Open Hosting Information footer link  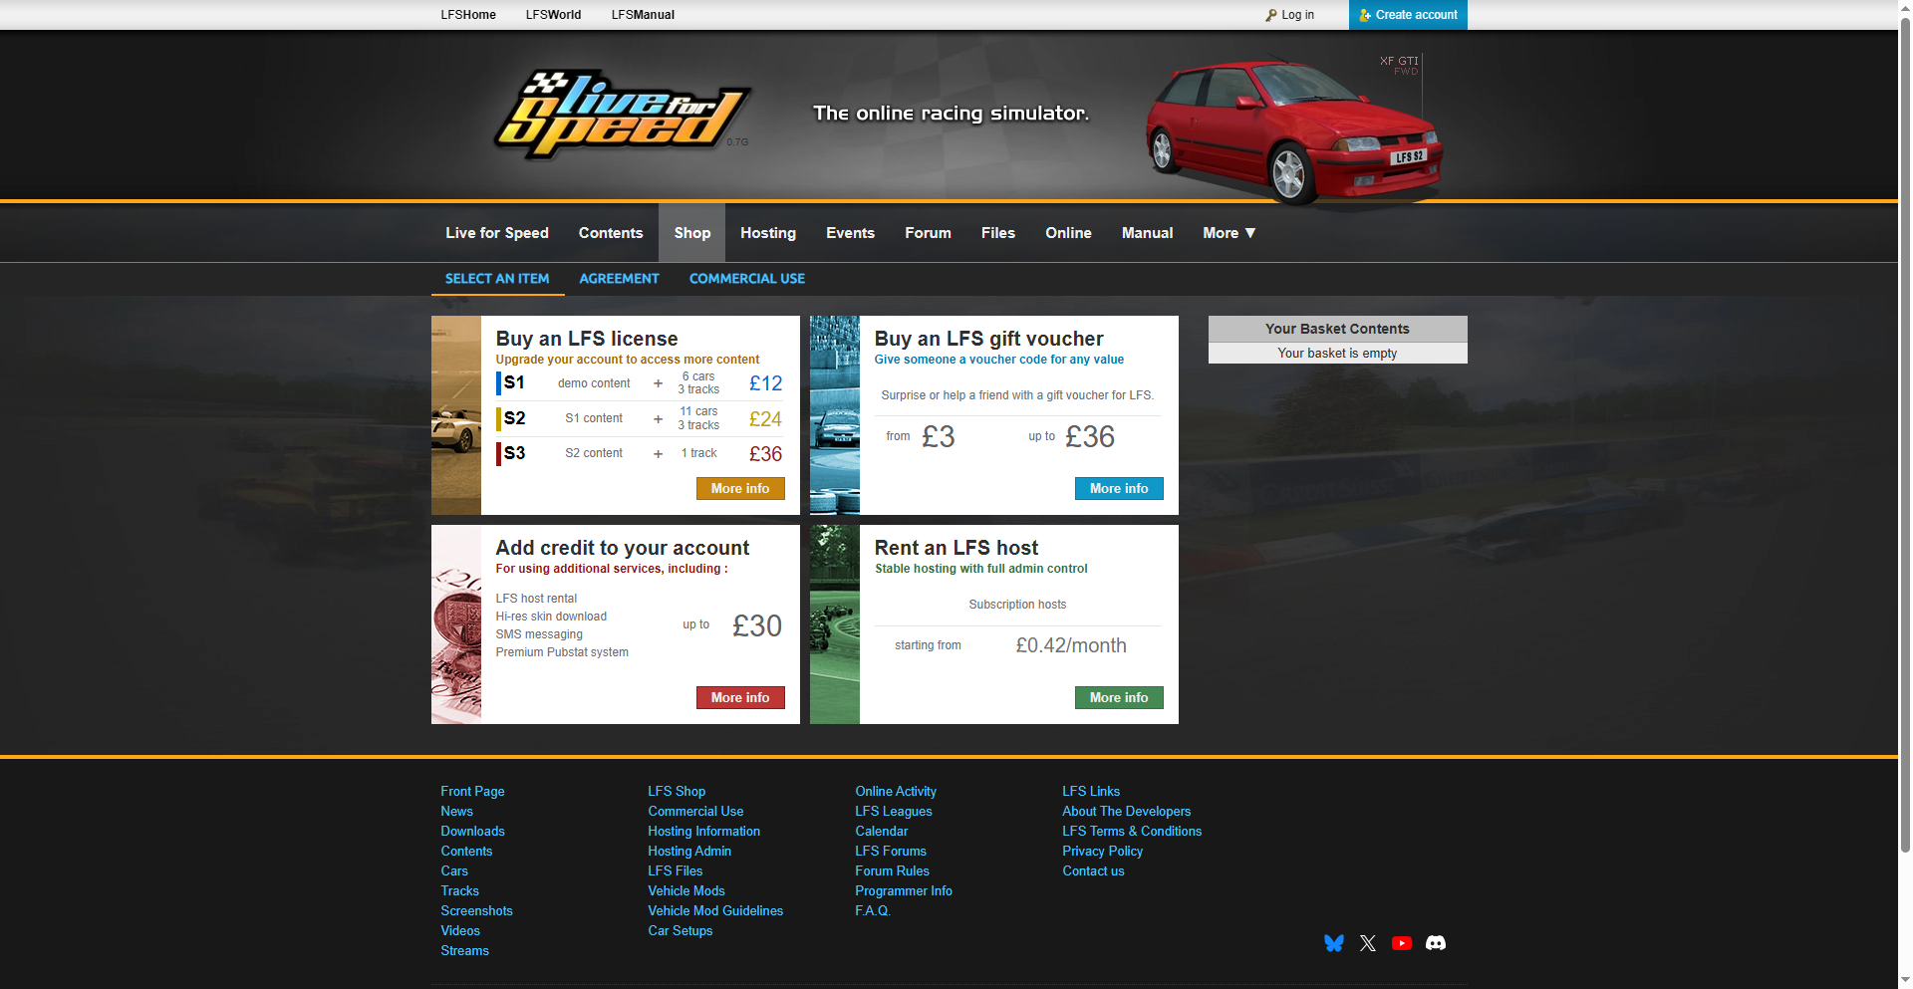coord(703,832)
